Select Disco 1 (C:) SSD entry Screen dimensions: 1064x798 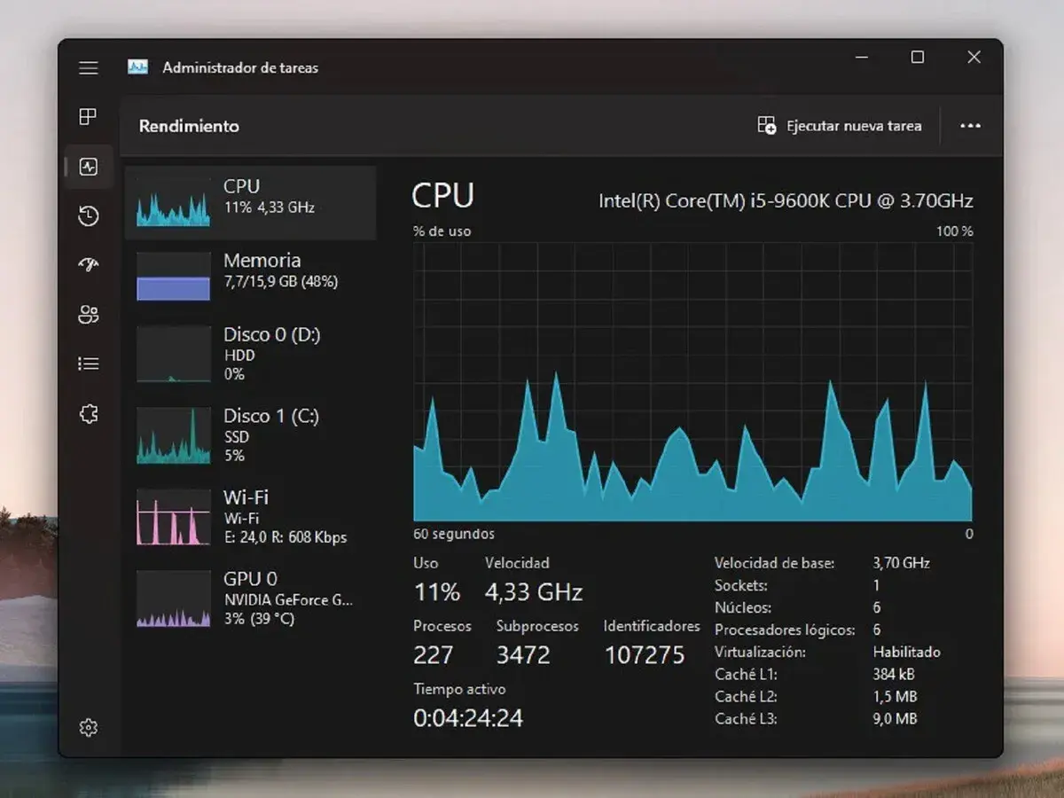(250, 435)
